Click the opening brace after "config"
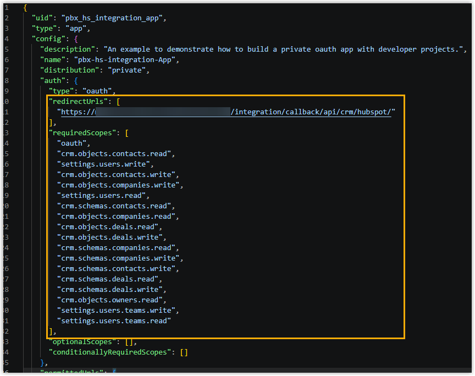 pos(76,39)
